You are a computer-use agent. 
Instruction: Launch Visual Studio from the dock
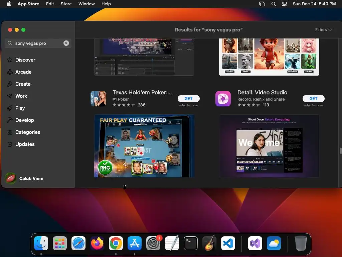pos(255,243)
